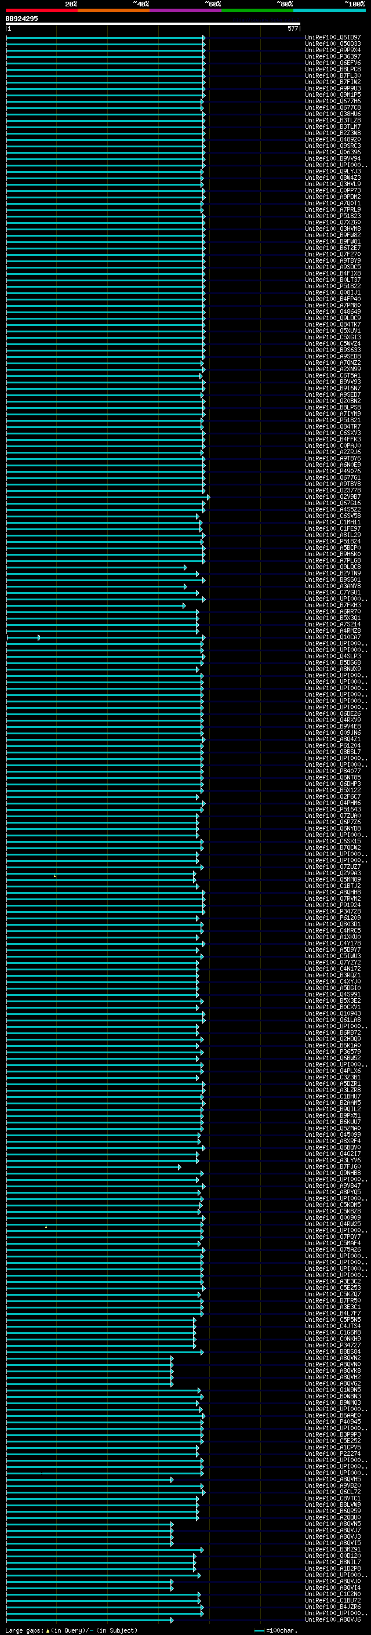Select hit UniRef100_Q9LQC8

333,567
